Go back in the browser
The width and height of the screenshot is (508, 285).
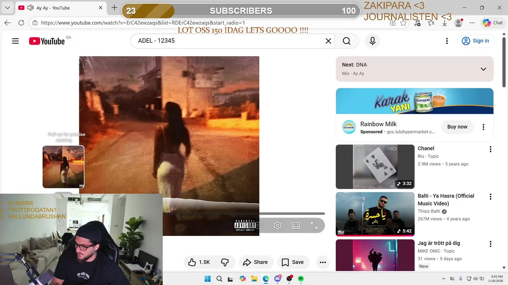coord(8,23)
